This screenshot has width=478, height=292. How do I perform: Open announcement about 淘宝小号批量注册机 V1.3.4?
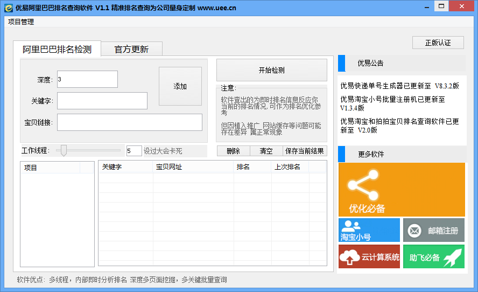[392, 103]
